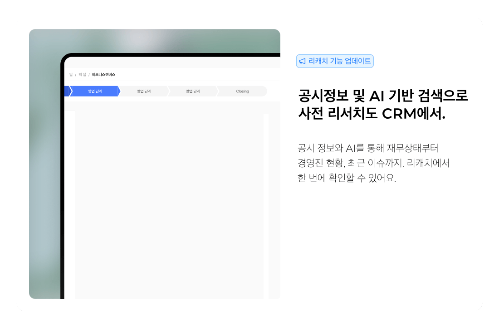
Task: Select the 영업 단계 stage just before Closing
Action: [193, 91]
